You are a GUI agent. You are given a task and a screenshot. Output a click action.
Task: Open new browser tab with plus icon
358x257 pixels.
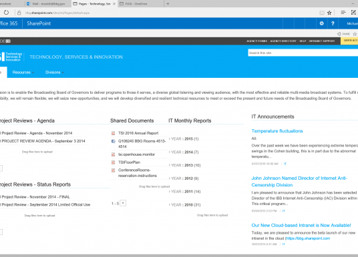[x=168, y=3]
